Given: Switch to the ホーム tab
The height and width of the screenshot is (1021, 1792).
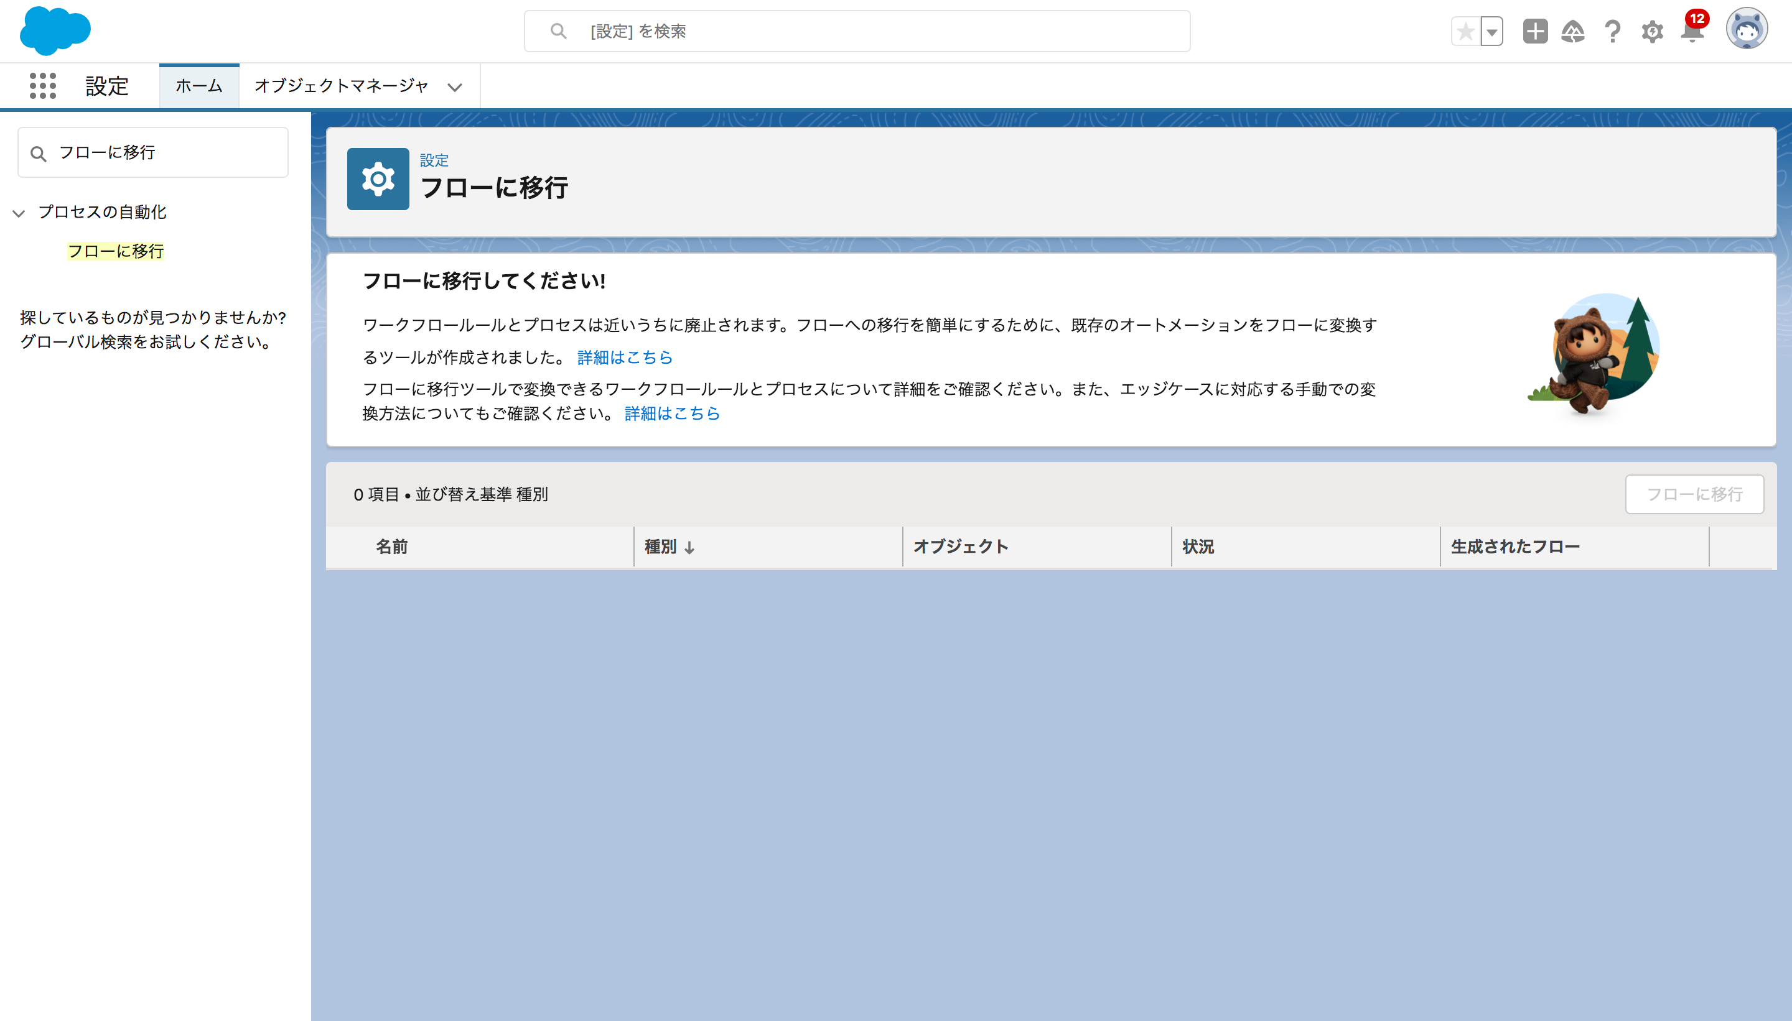Looking at the screenshot, I should 198,86.
